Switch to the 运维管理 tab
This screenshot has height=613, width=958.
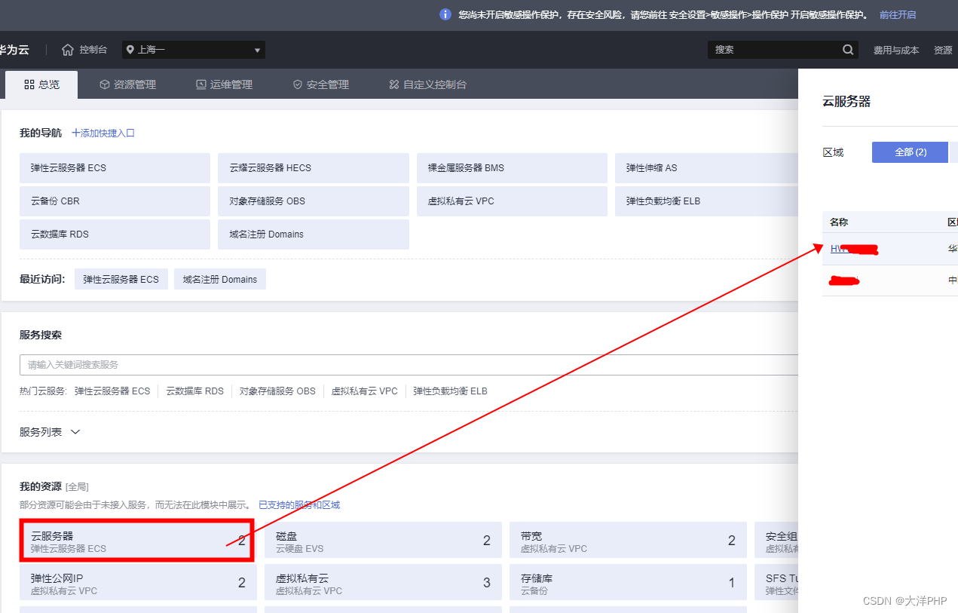click(225, 84)
